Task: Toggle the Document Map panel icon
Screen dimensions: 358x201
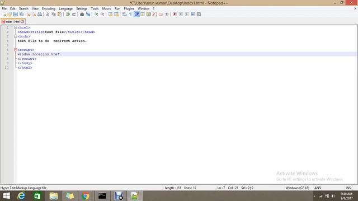Action: 149,15
